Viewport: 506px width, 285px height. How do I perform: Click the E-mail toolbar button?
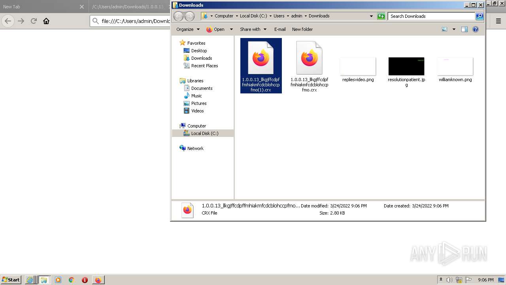coord(280,29)
